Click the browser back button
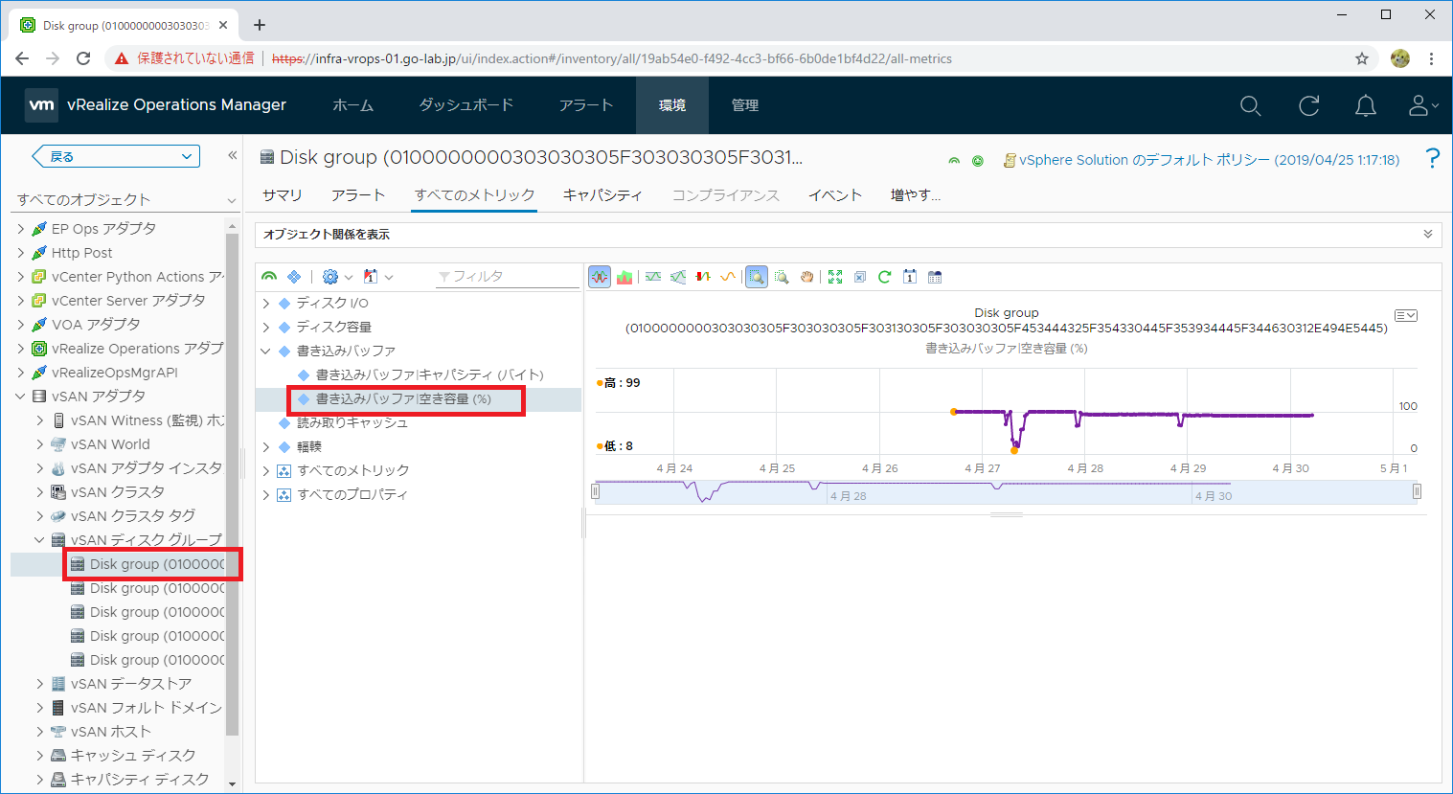1453x794 pixels. coord(22,58)
